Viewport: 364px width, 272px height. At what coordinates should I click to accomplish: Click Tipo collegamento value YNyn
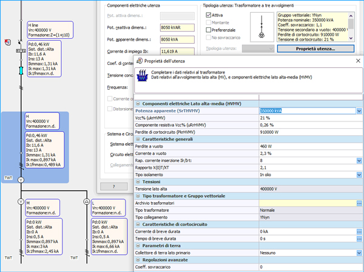coord(311,217)
